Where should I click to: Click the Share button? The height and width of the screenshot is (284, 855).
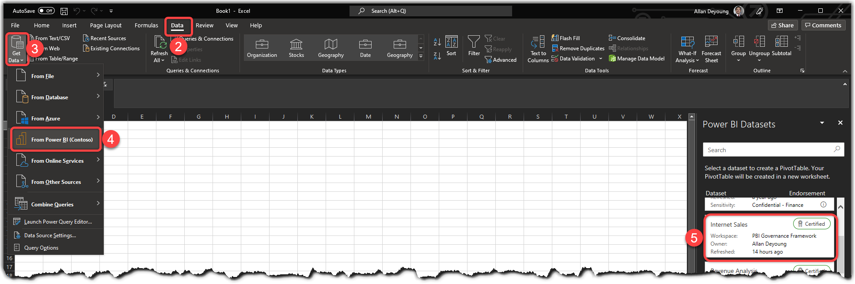click(783, 25)
